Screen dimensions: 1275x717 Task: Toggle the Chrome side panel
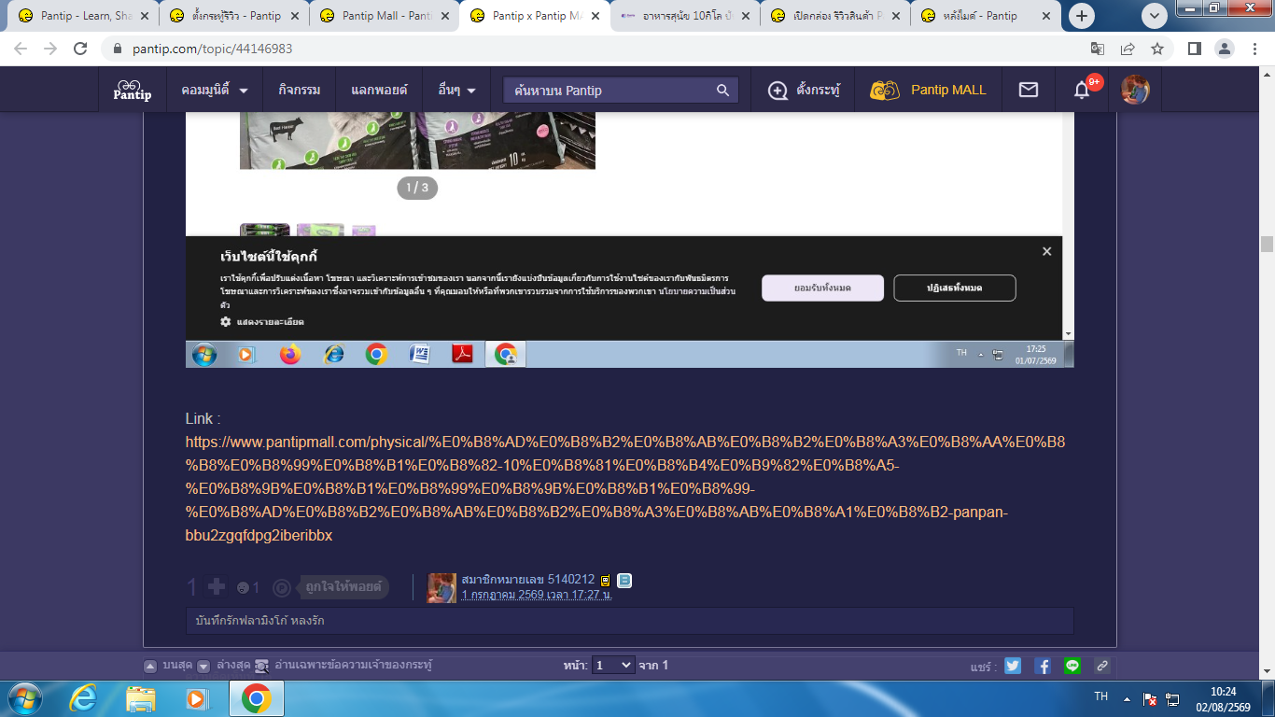[1194, 49]
